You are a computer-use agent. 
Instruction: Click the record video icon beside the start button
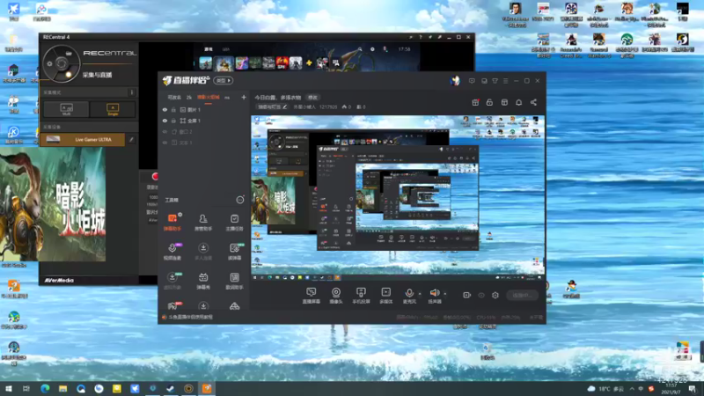coord(467,295)
